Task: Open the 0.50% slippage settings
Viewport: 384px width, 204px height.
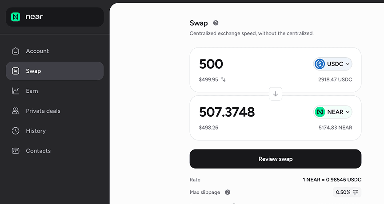Action: [x=347, y=192]
